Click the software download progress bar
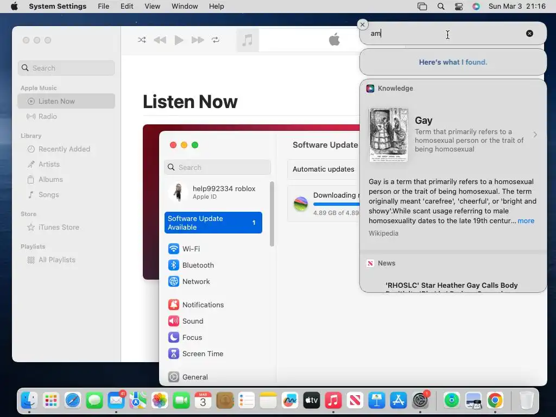This screenshot has width=556, height=417. [337, 204]
